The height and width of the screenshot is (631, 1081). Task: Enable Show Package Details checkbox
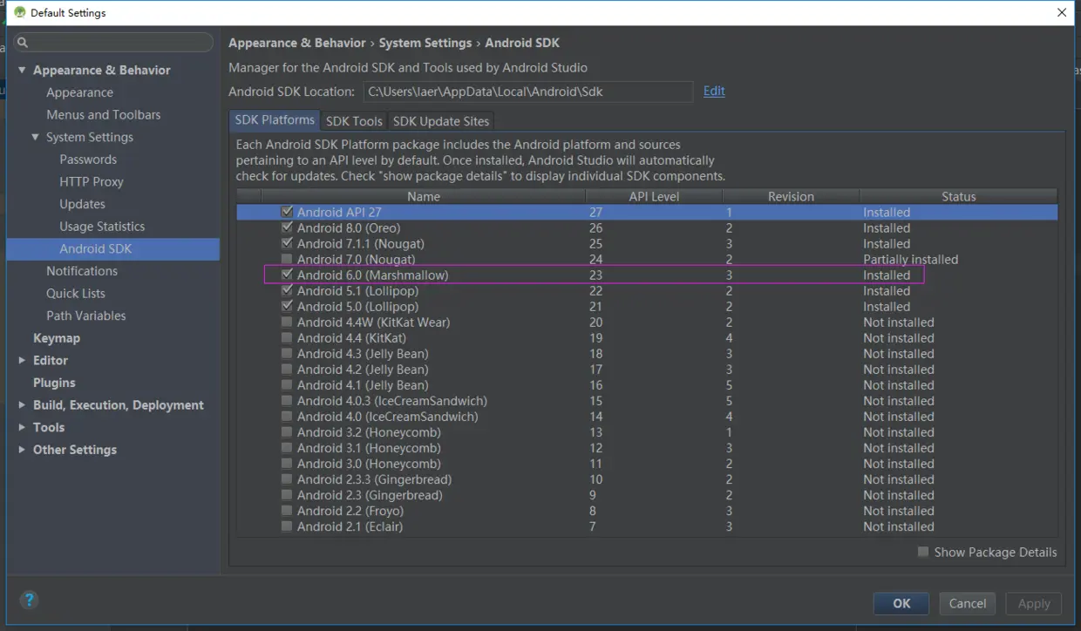pos(923,552)
